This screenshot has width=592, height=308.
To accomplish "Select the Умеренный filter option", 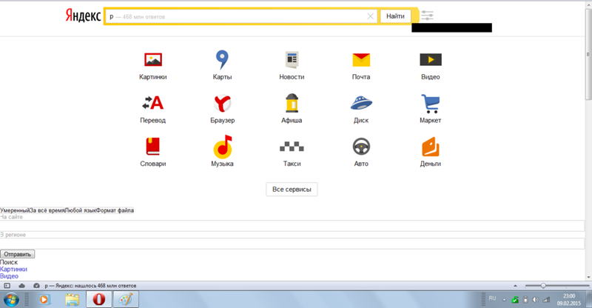I will click(15, 210).
